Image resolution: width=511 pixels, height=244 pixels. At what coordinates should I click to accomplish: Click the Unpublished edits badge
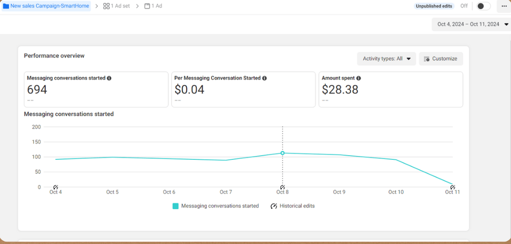[434, 6]
